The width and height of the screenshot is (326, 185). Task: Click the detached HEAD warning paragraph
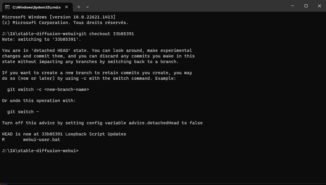pos(97,56)
